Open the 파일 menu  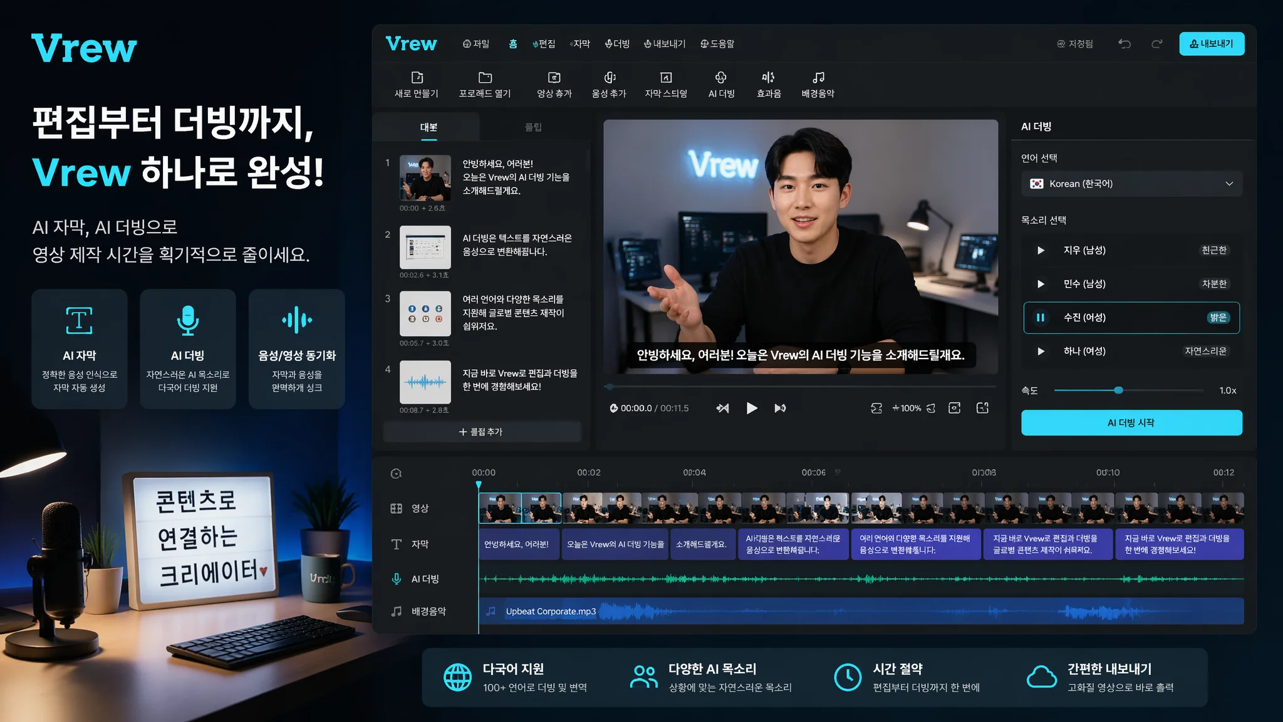[475, 44]
